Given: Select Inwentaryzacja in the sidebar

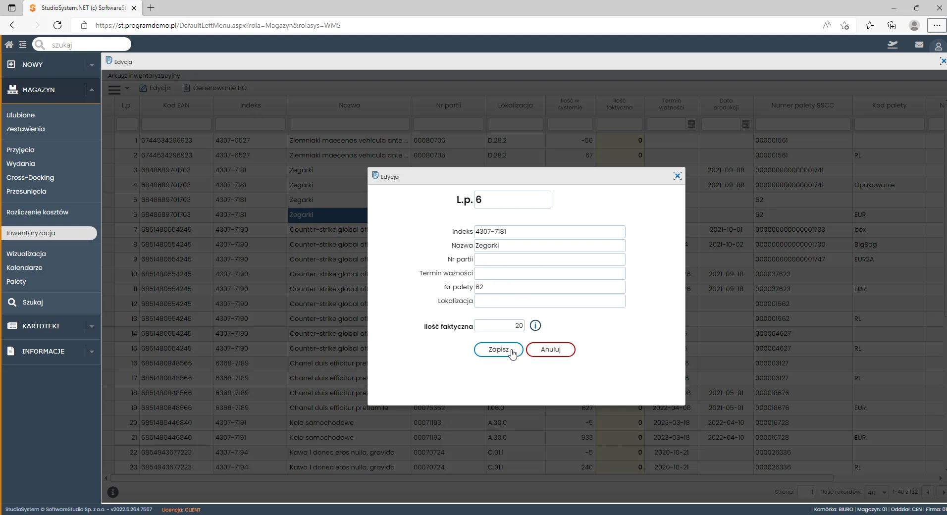Looking at the screenshot, I should pos(49,233).
